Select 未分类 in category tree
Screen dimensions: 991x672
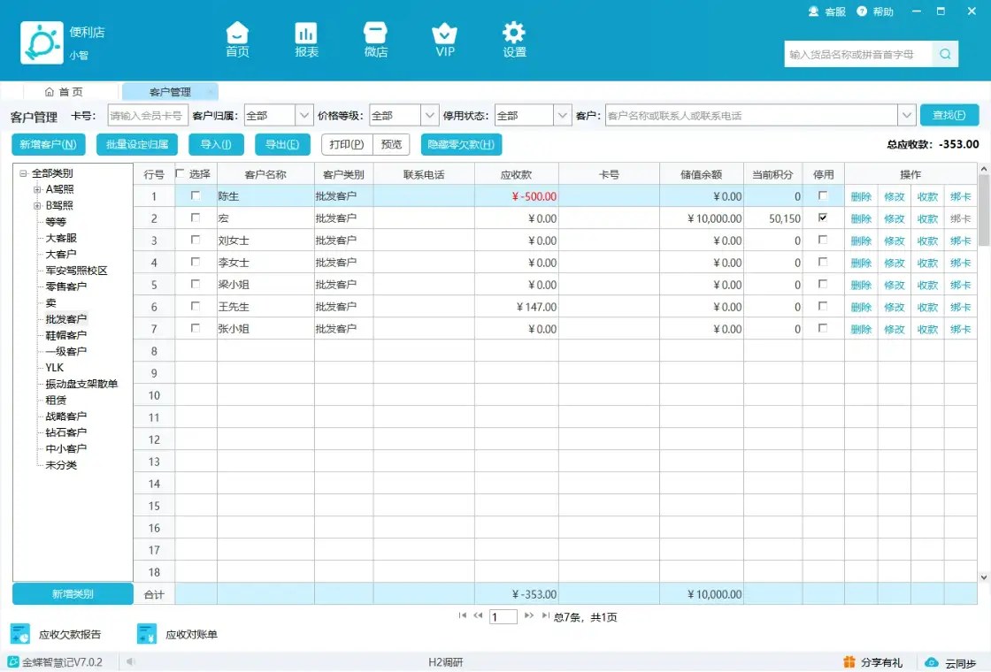[61, 465]
